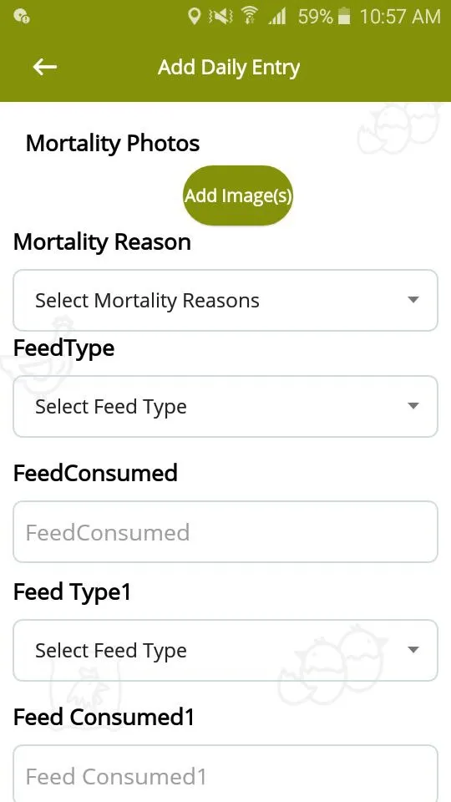Open the Select Mortality Reasons dropdown
Image resolution: width=451 pixels, height=802 pixels.
(x=225, y=300)
